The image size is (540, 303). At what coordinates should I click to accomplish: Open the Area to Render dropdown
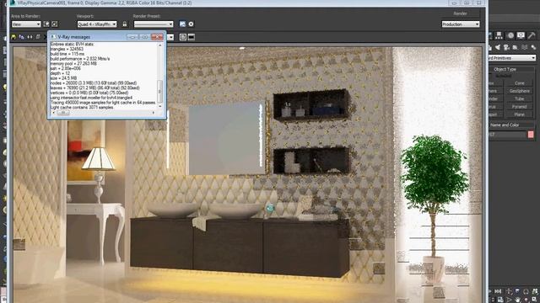(x=26, y=24)
